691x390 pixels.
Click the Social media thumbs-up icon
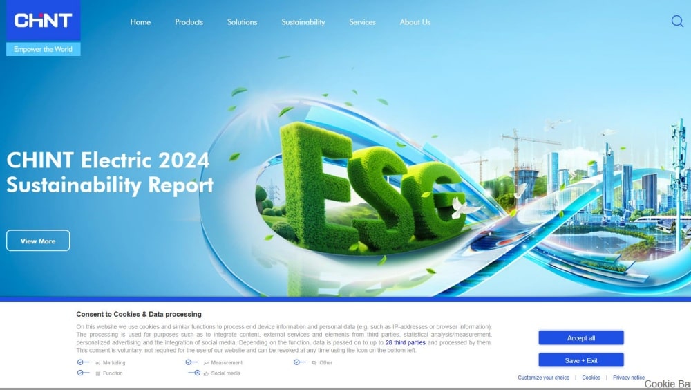point(206,373)
